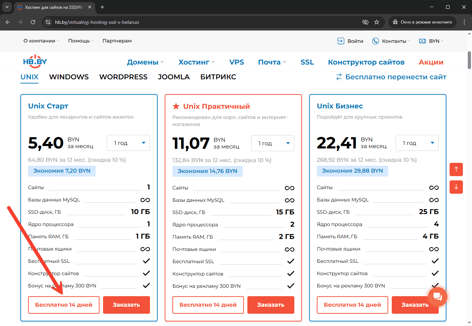
Task: Reload the page in the browser
Action: [33, 22]
